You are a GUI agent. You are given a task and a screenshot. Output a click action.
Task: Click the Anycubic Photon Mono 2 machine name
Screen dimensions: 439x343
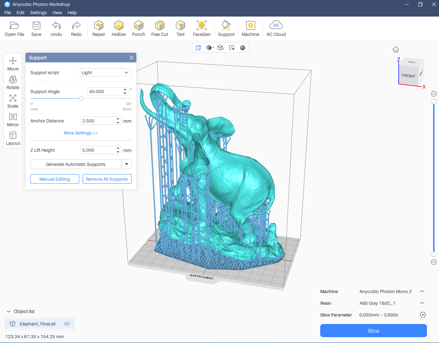tap(386, 291)
